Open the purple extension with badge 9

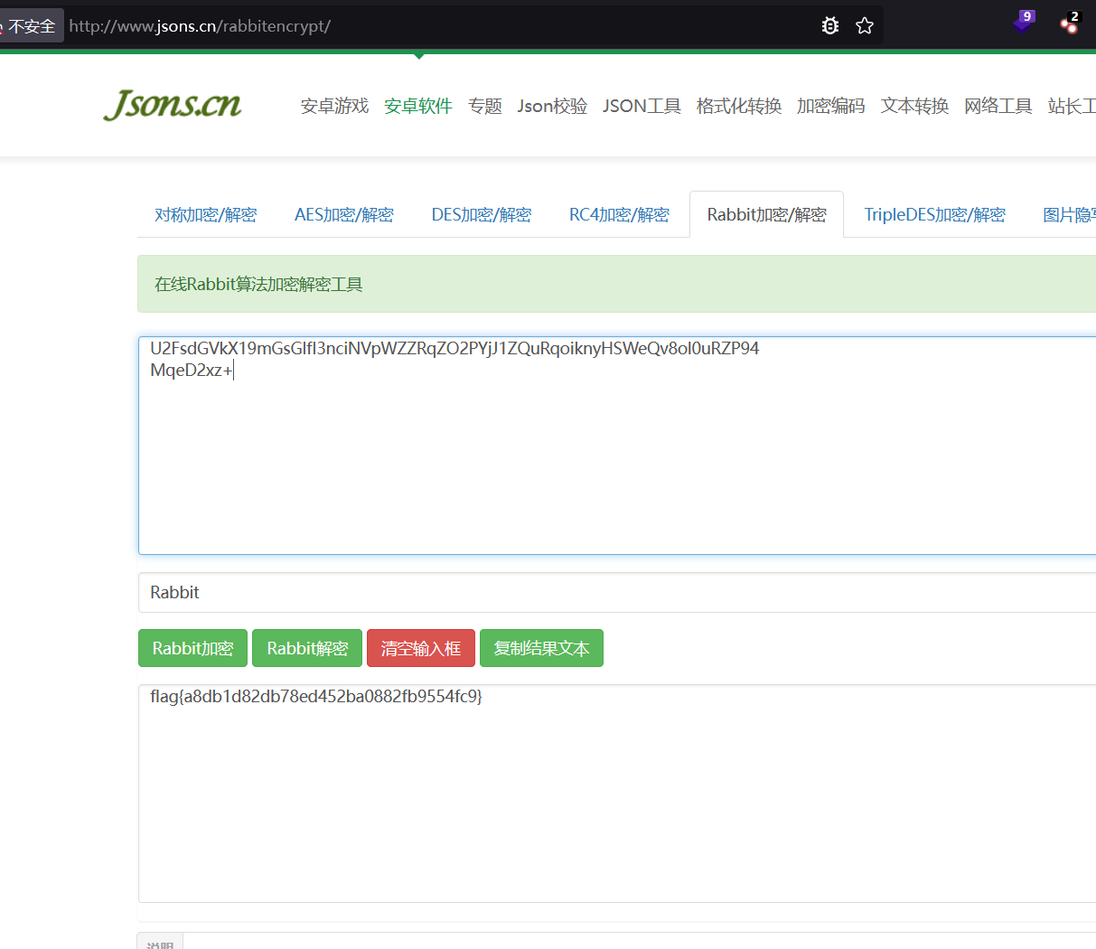1023,23
